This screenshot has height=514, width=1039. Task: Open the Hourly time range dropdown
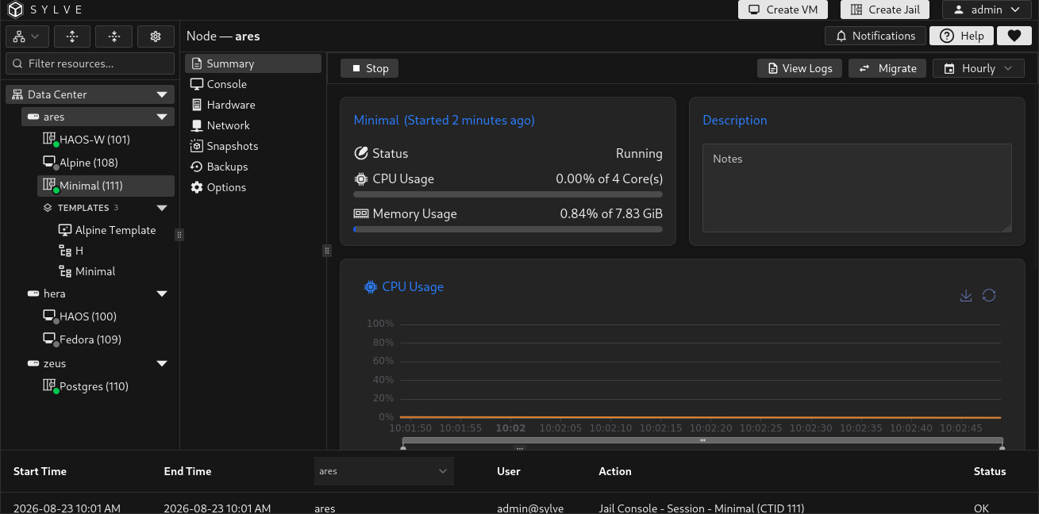[978, 68]
